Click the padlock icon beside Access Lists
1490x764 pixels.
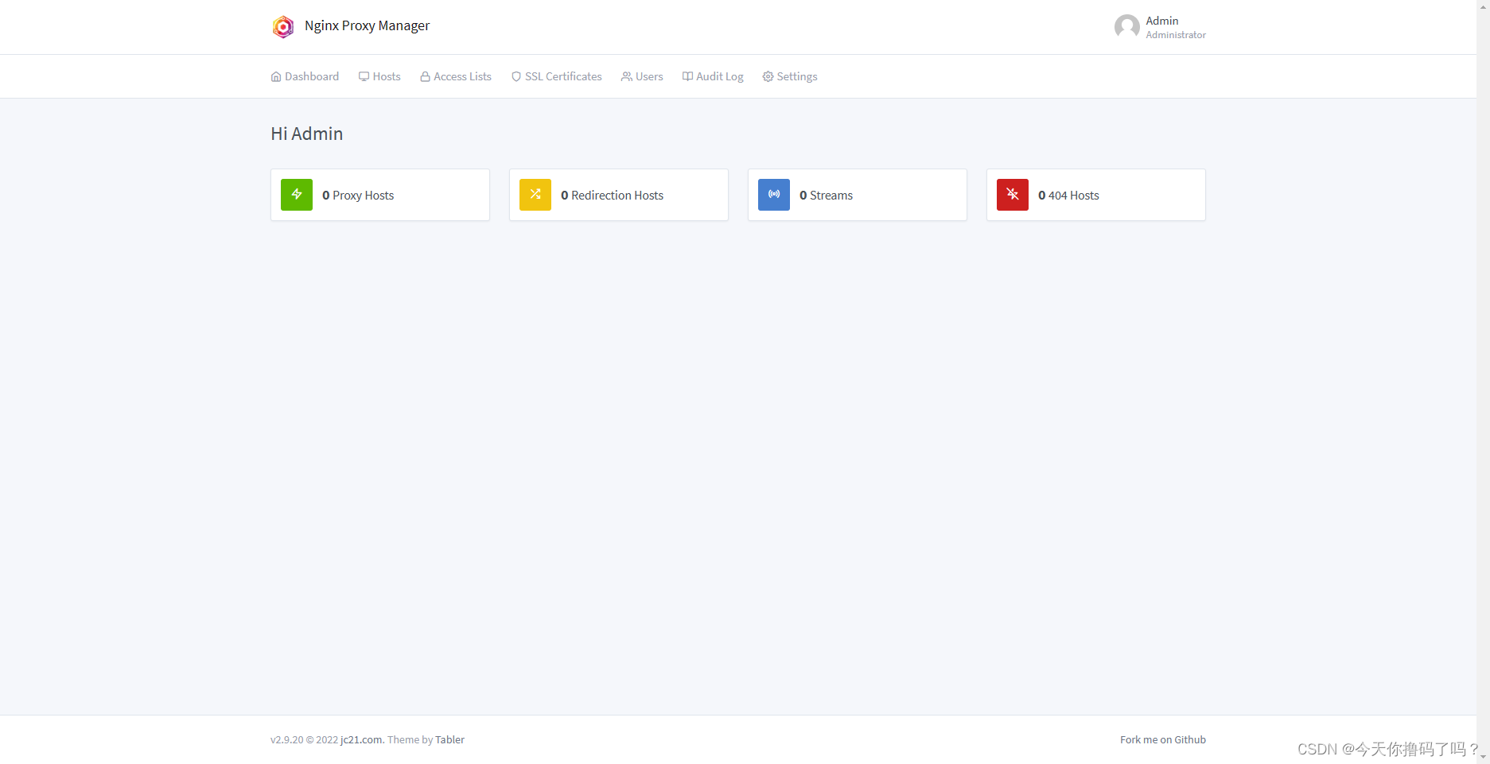426,76
